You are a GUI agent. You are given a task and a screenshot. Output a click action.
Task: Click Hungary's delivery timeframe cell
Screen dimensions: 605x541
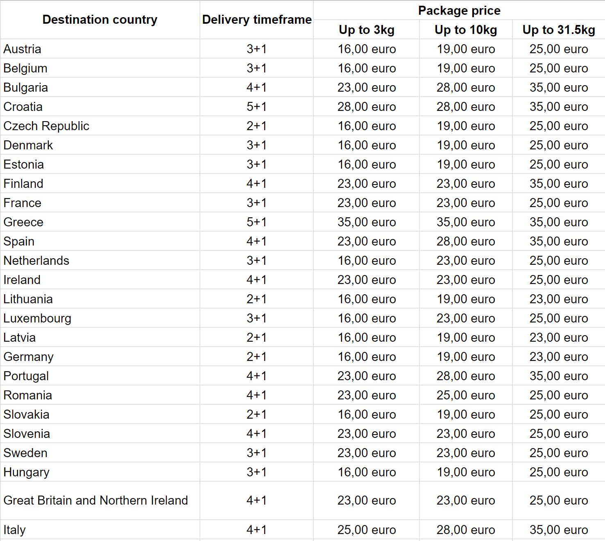(x=256, y=472)
